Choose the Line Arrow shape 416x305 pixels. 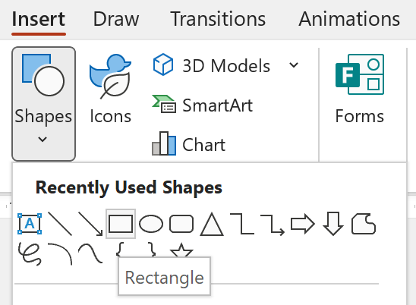point(90,224)
